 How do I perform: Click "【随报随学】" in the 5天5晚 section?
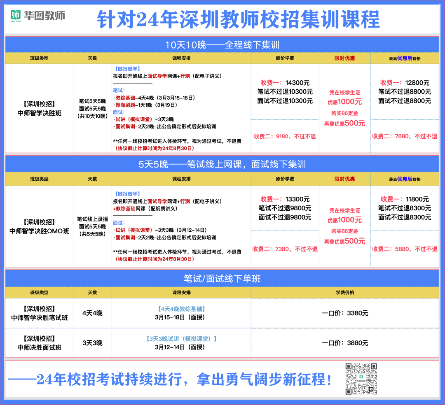127,194
